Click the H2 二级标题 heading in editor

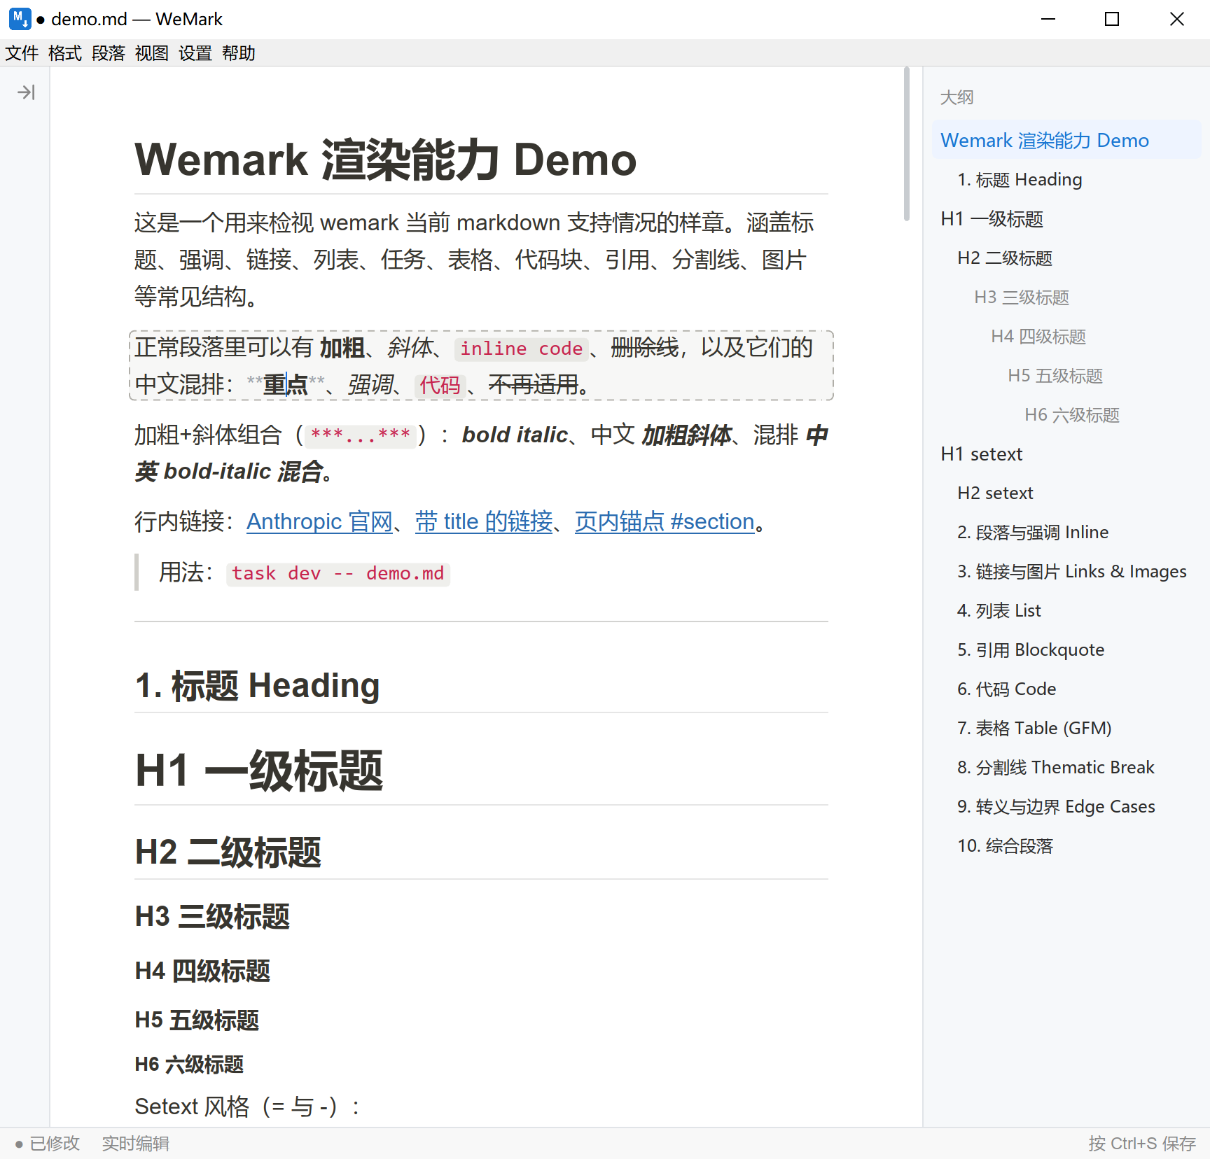(x=228, y=852)
